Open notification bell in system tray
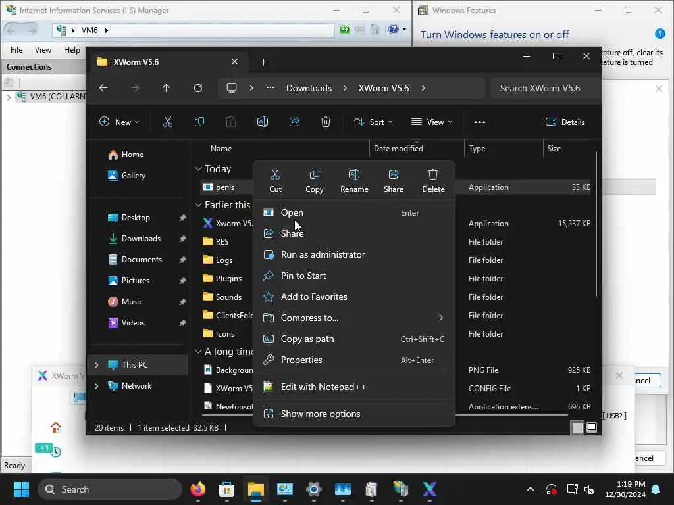Image resolution: width=674 pixels, height=505 pixels. (656, 489)
